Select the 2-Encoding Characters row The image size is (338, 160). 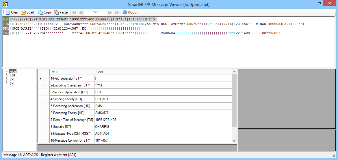tap(135, 85)
